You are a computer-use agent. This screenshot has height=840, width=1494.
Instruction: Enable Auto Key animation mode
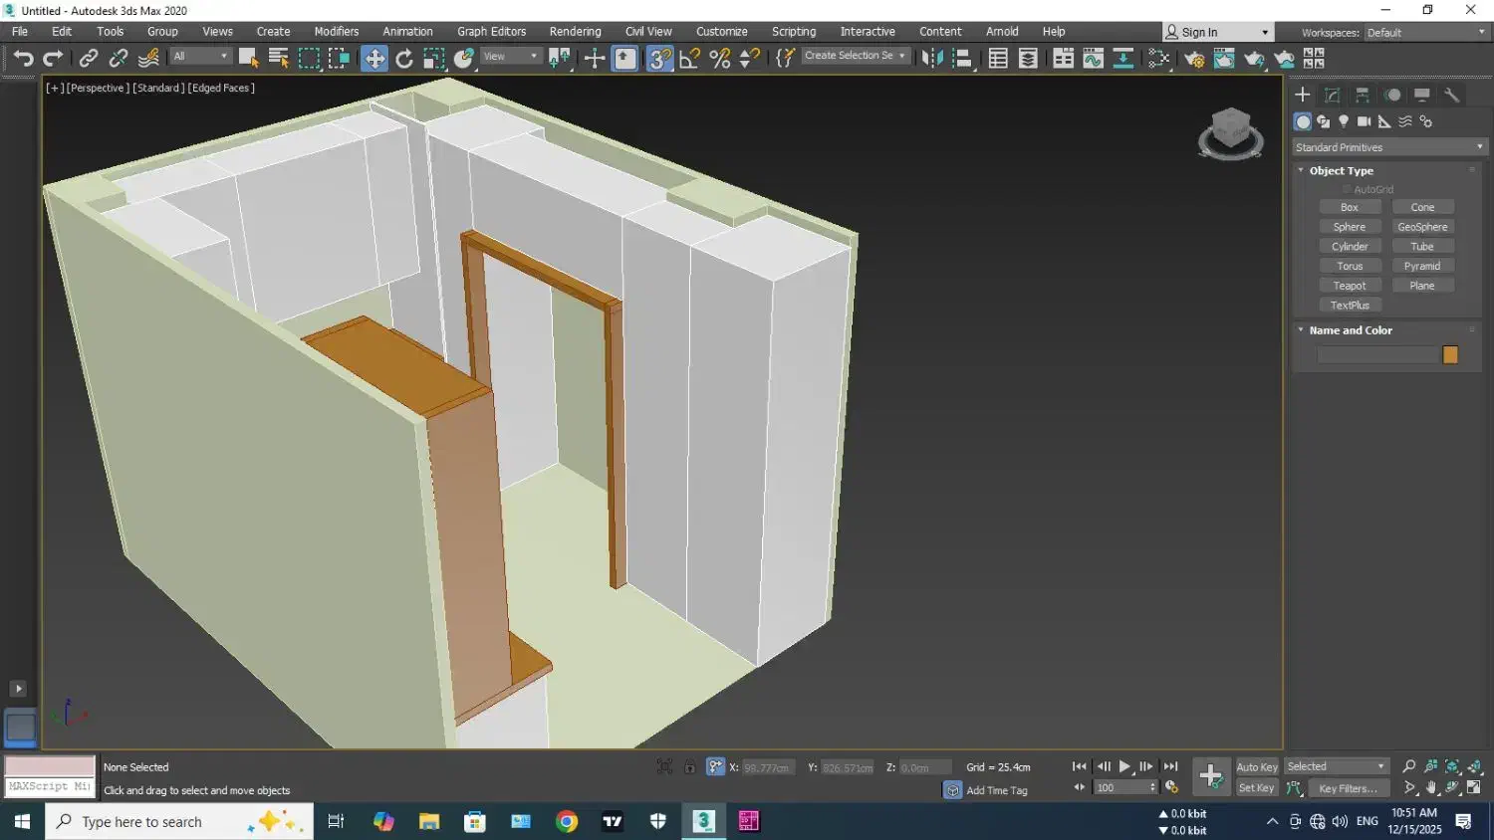click(x=1256, y=767)
